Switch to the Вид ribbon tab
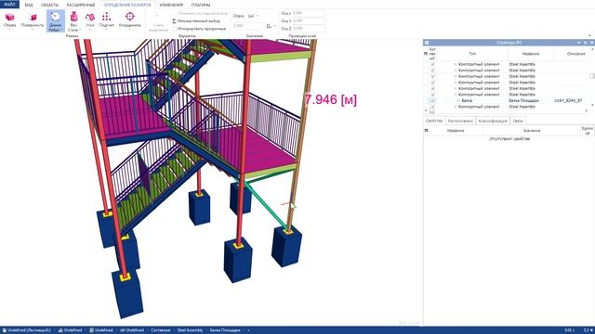Screen dimensions: 595x334 coord(29,5)
